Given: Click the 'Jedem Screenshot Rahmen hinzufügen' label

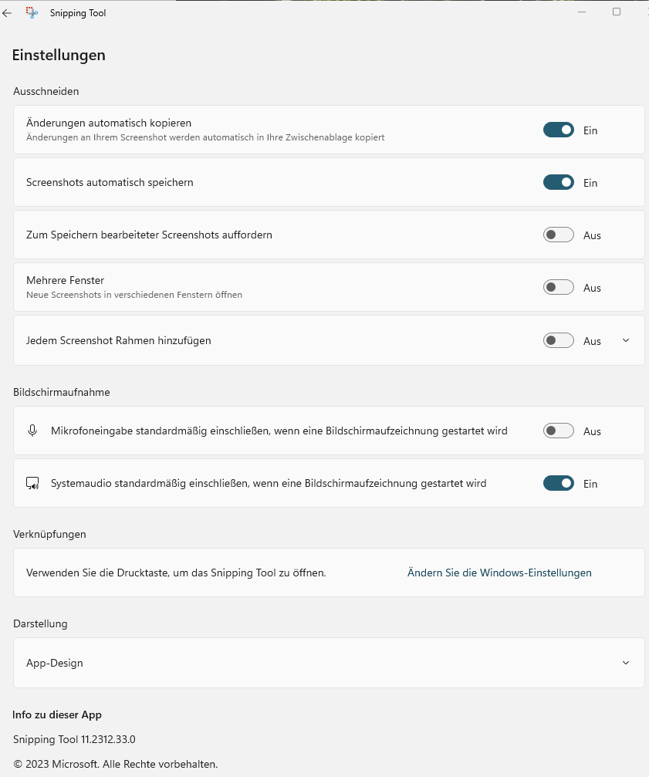Looking at the screenshot, I should click(119, 340).
